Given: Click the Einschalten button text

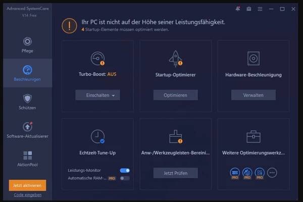Looking at the screenshot, I should [x=97, y=95].
